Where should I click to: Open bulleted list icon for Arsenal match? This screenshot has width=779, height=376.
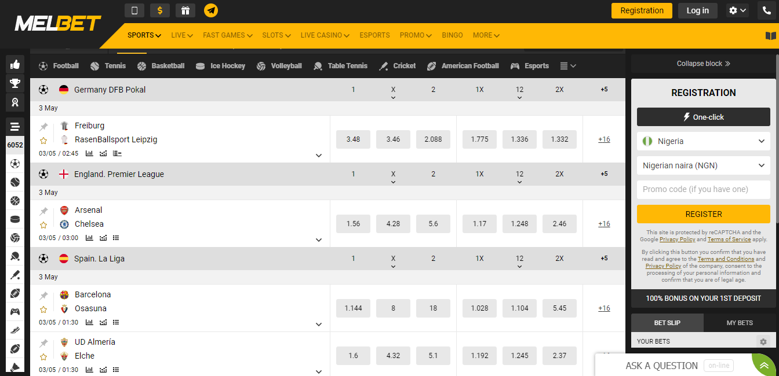click(116, 238)
